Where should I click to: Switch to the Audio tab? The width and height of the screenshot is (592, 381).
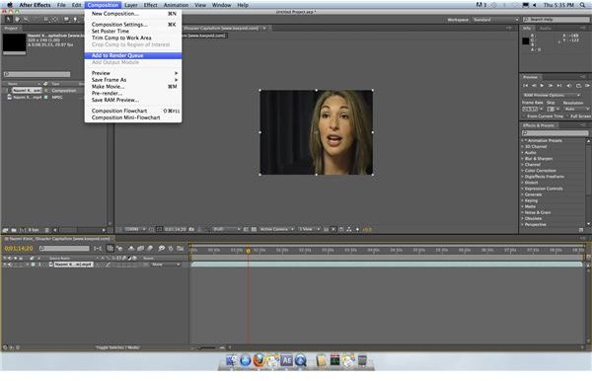tap(545, 29)
